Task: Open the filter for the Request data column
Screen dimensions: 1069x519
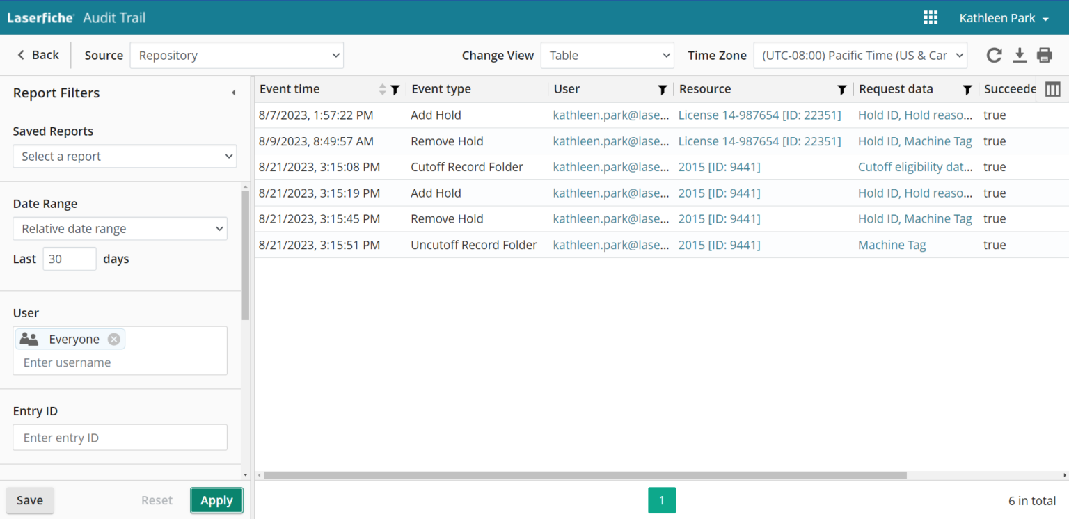Action: tap(967, 90)
